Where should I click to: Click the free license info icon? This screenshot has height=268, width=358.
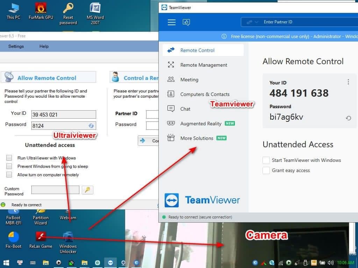[224, 36]
